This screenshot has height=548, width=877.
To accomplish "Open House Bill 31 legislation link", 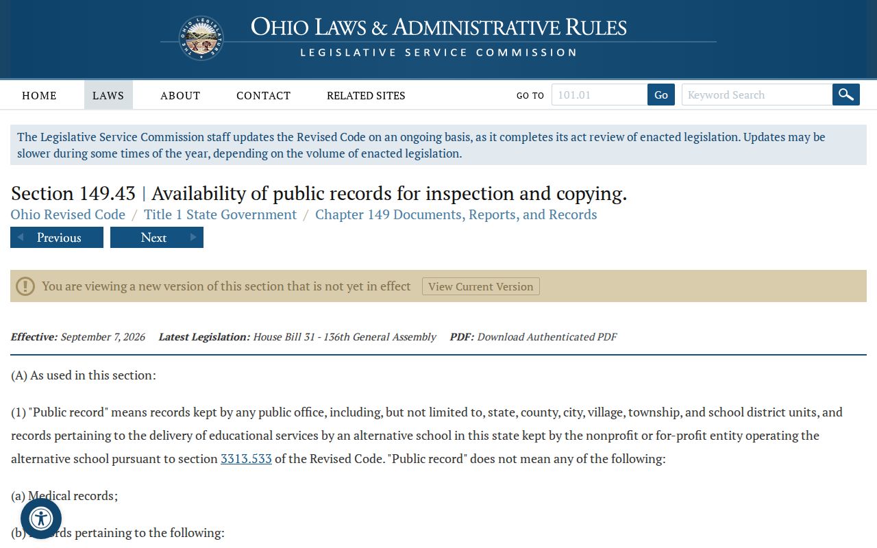I will (345, 337).
